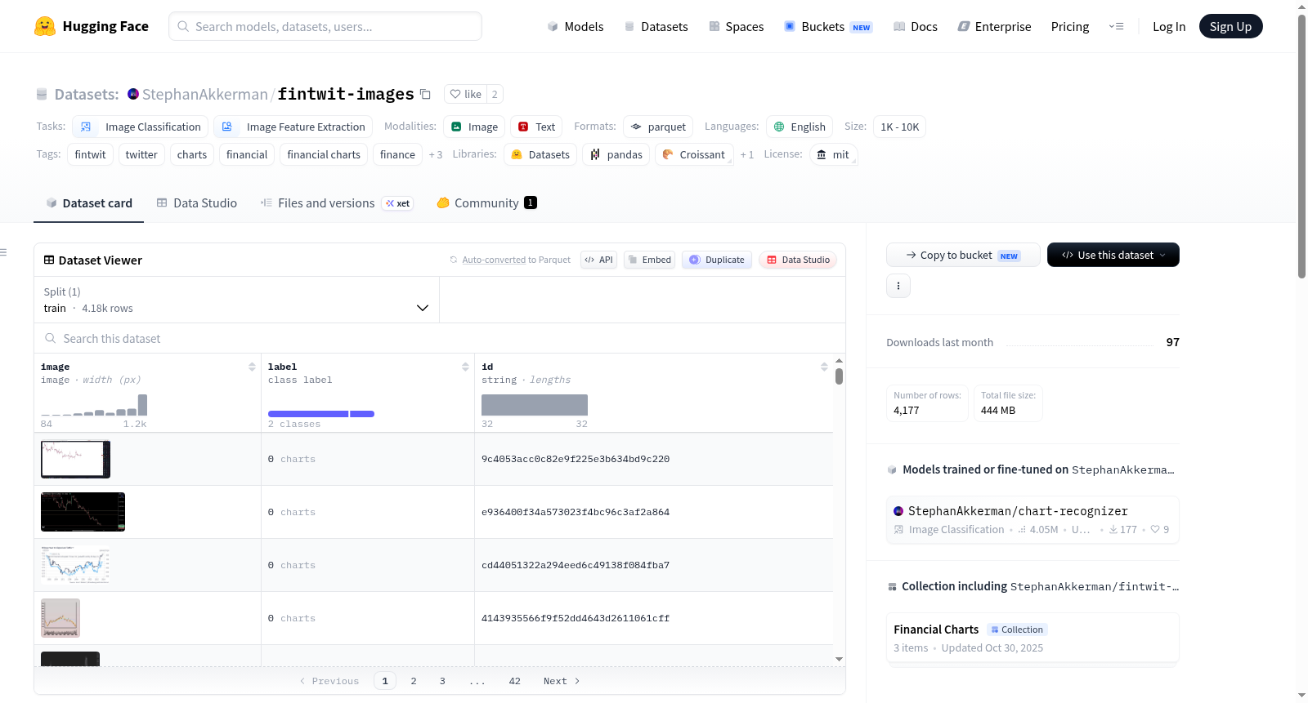
Task: Click the Sign Up button
Action: (1230, 26)
